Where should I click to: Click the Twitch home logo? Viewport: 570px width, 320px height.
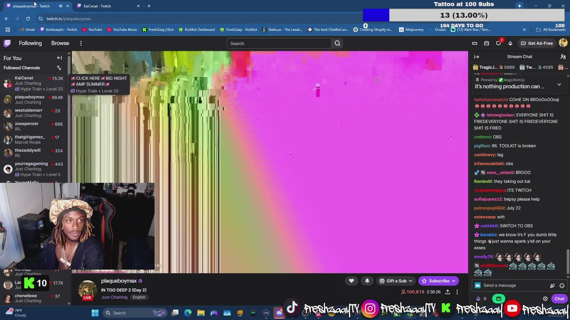[x=7, y=43]
